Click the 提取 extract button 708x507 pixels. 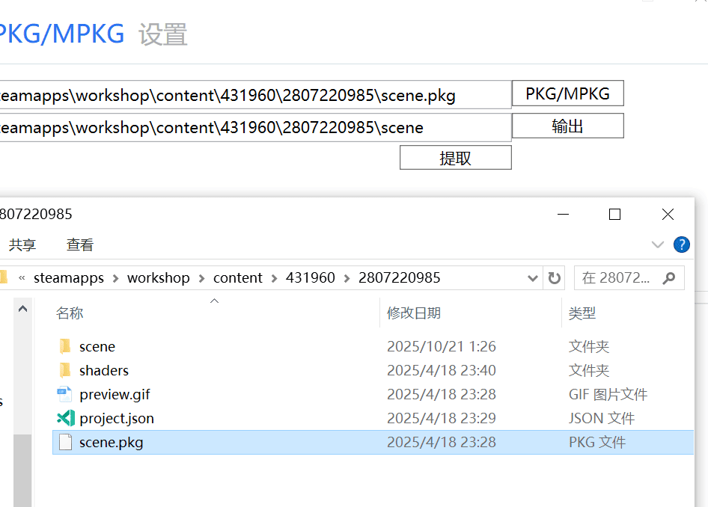point(455,158)
